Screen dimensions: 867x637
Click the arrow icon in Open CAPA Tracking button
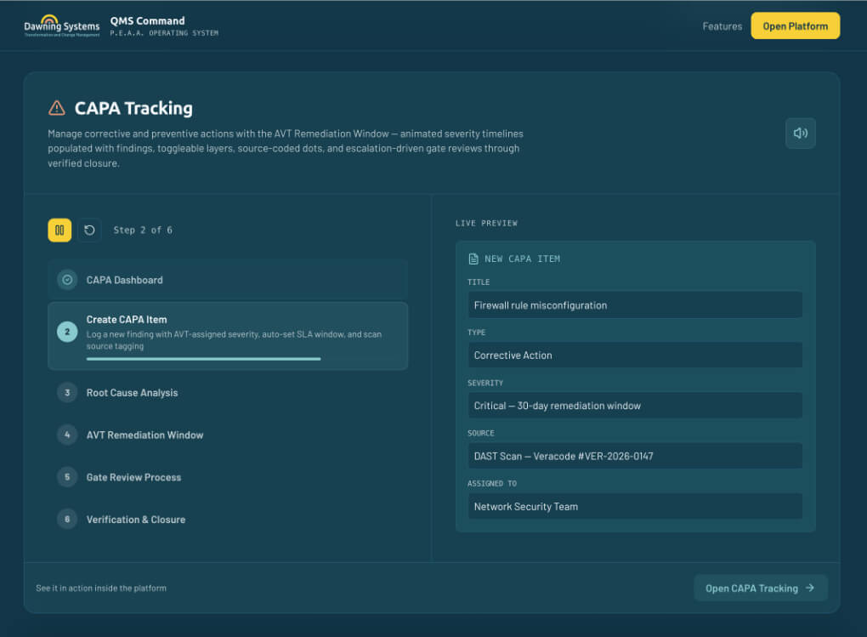click(808, 588)
